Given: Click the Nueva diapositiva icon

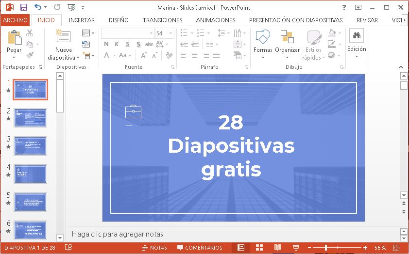Looking at the screenshot, I should pyautogui.click(x=63, y=36).
